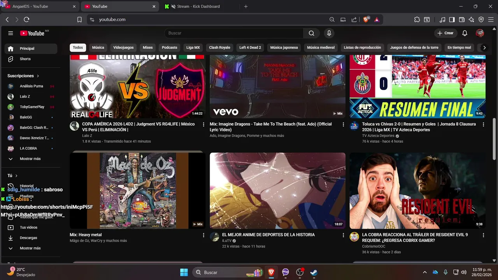Open options for Copa América L4D2 video
The height and width of the screenshot is (280, 498).
coord(203,124)
